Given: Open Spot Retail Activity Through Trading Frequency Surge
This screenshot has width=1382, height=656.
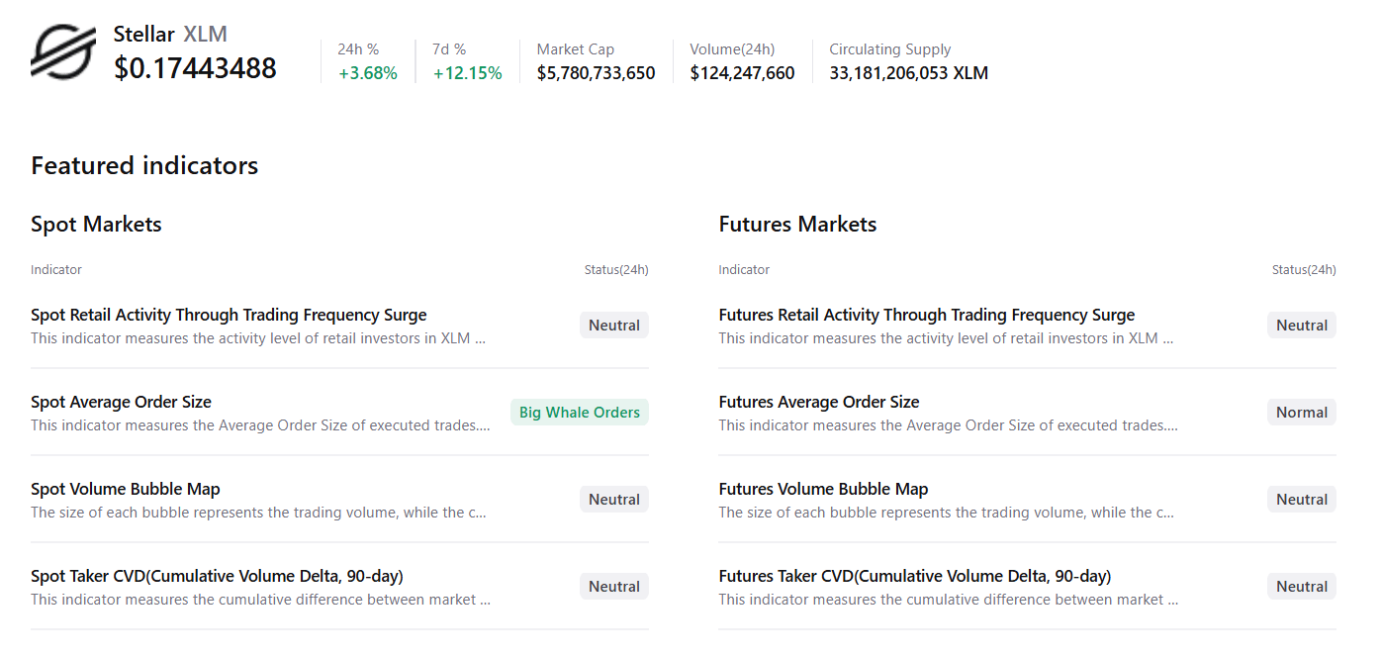Looking at the screenshot, I should click(x=229, y=316).
